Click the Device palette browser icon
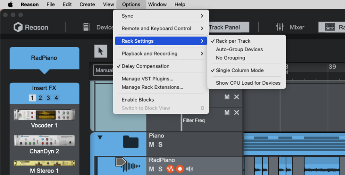This screenshot has height=175, width=345. [86, 27]
